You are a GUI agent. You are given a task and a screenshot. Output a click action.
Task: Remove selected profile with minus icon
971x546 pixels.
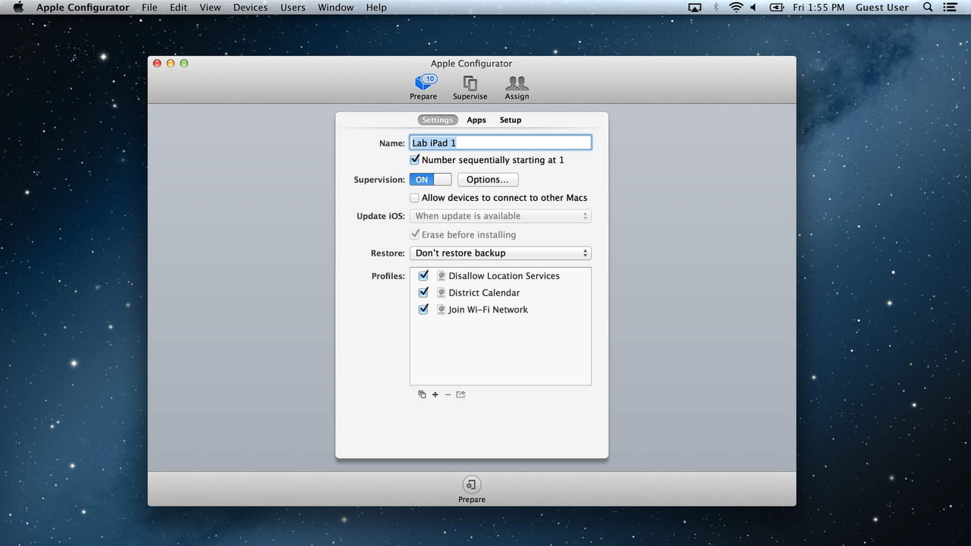click(448, 394)
